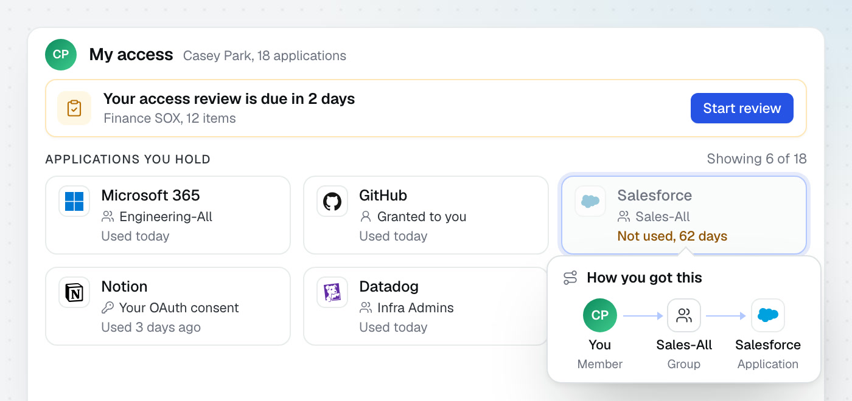Click 'Not used, 62 days' status
This screenshot has height=401, width=852.
point(672,236)
